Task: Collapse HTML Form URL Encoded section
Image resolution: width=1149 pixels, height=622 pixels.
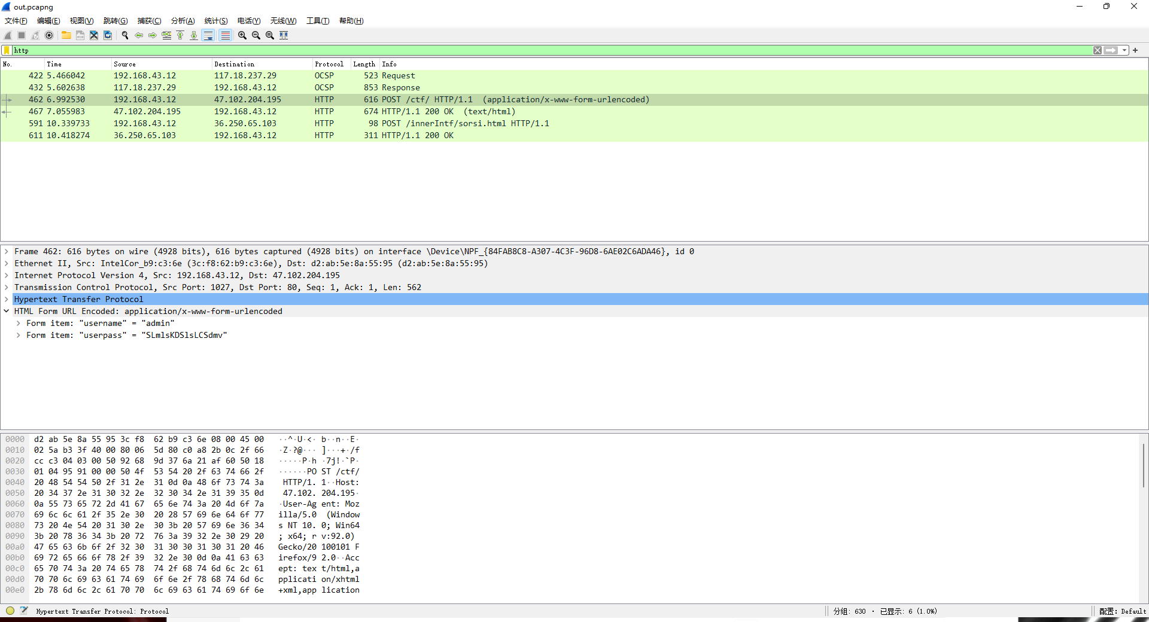Action: tap(7, 312)
